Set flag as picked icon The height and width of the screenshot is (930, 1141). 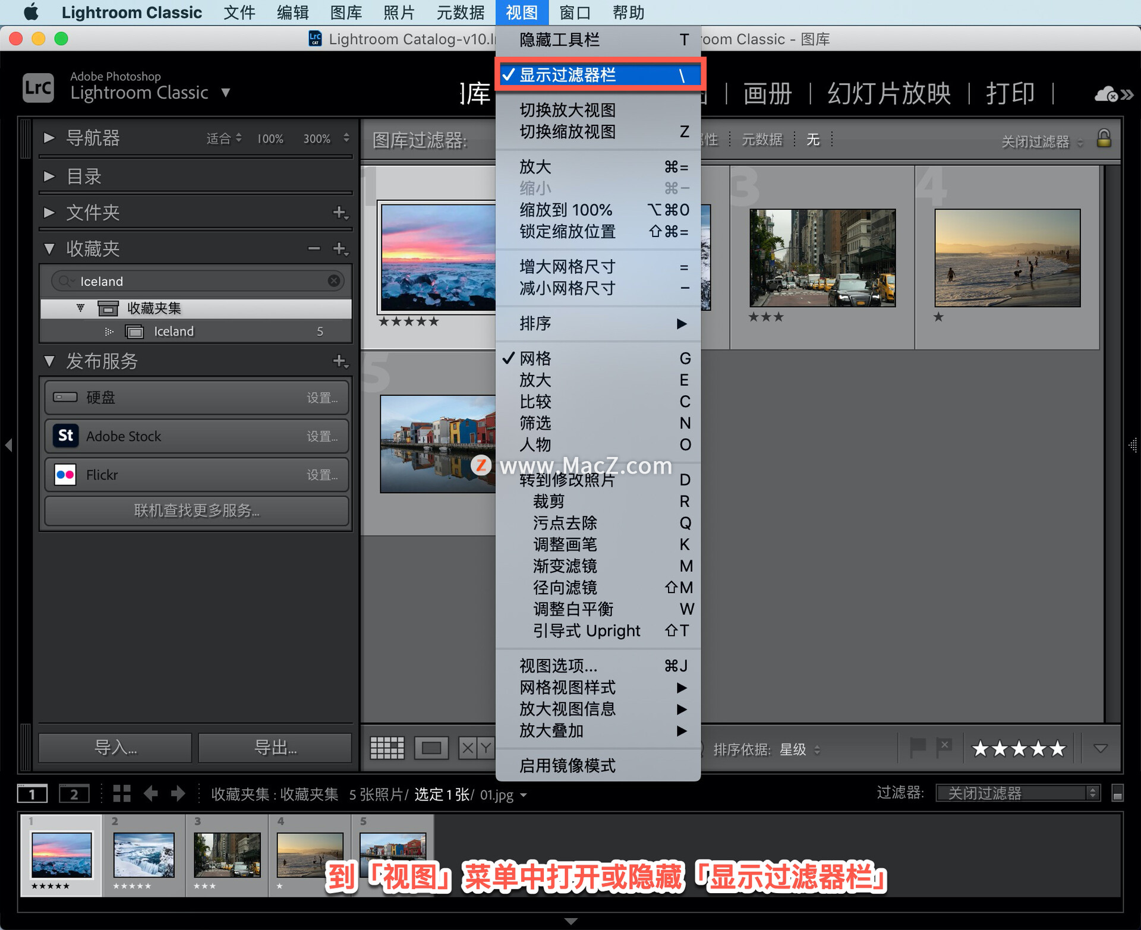tap(918, 748)
